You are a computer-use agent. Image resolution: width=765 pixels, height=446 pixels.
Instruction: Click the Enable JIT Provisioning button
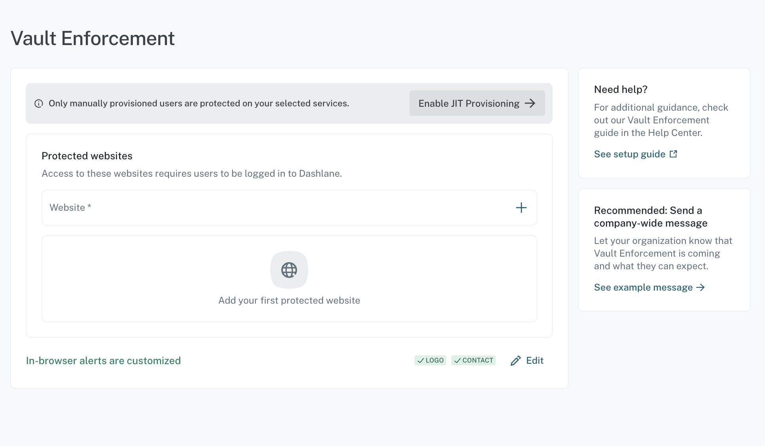tap(477, 103)
